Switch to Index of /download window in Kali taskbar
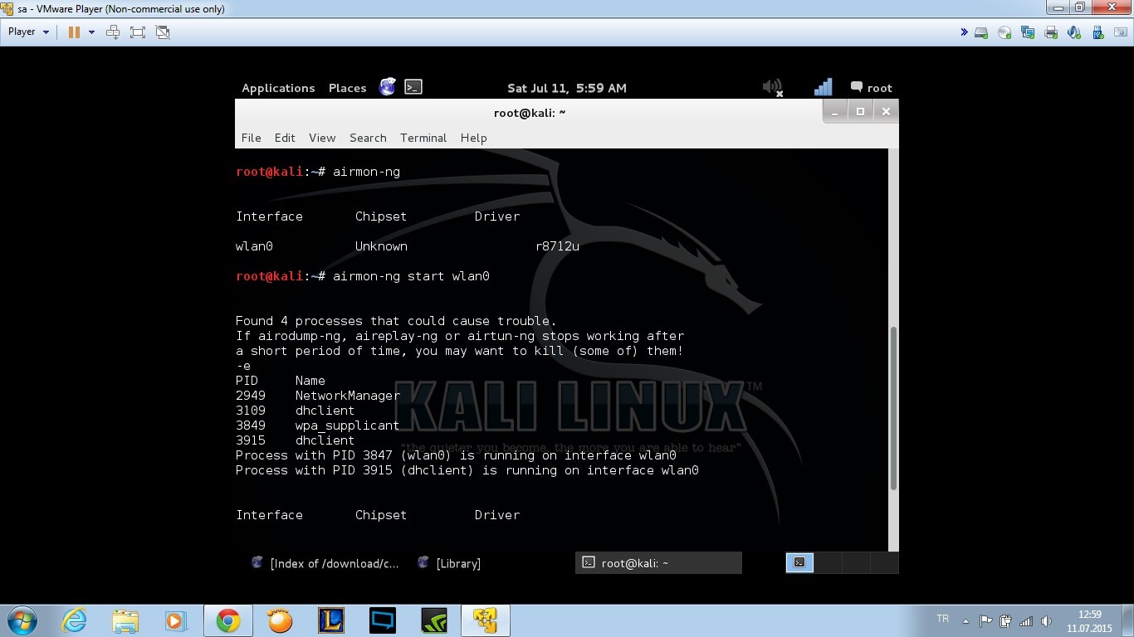 [325, 563]
